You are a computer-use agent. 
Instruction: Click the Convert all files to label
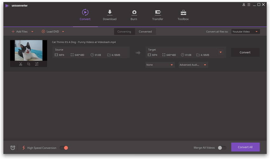click(x=217, y=32)
